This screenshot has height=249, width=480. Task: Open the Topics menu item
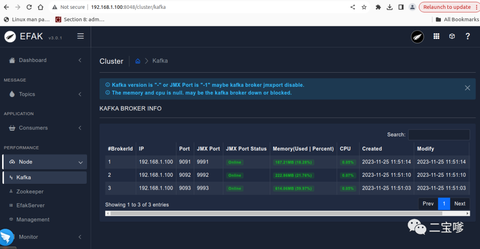pos(27,94)
